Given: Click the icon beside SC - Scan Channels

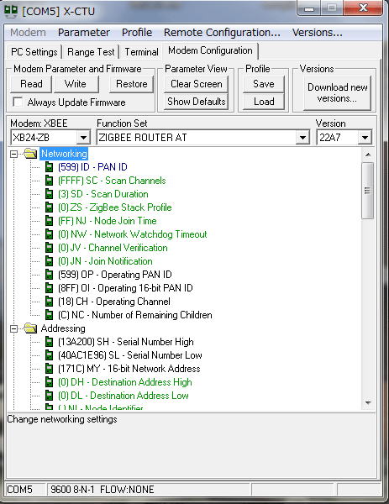Looking at the screenshot, I should coord(49,181).
